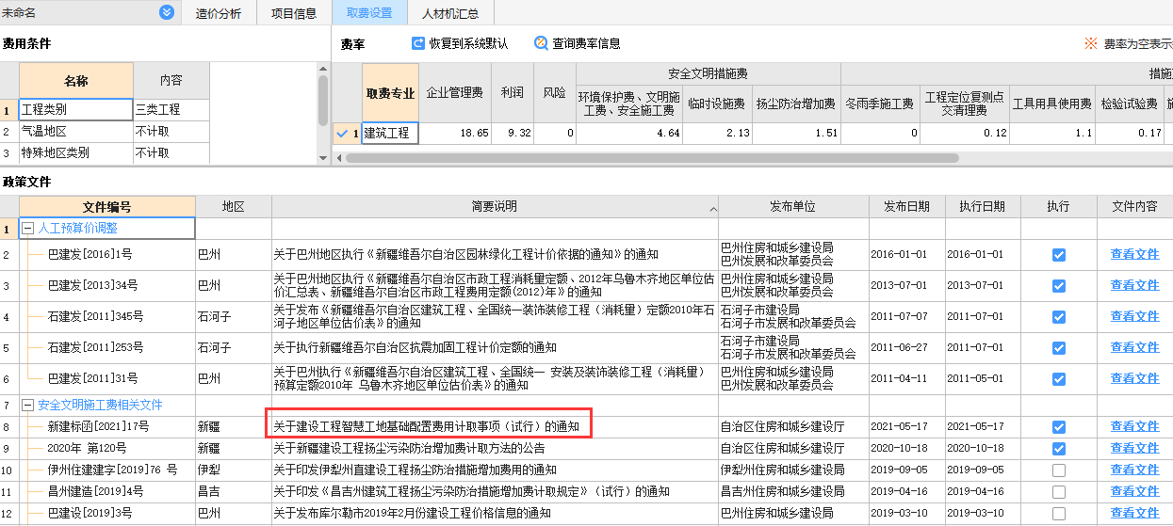Viewport: 1173px width, 526px height.
Task: Toggle 执行 checkbox for 石建发[2011]345号
Action: [x=1059, y=316]
